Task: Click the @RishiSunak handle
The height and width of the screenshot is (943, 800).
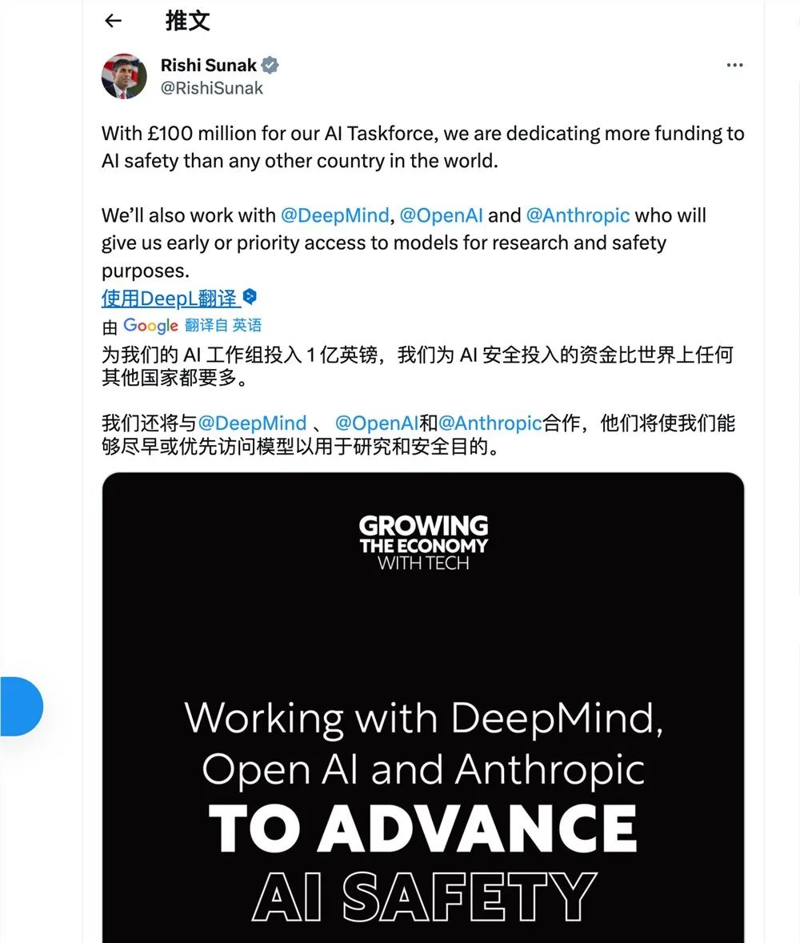Action: point(211,88)
